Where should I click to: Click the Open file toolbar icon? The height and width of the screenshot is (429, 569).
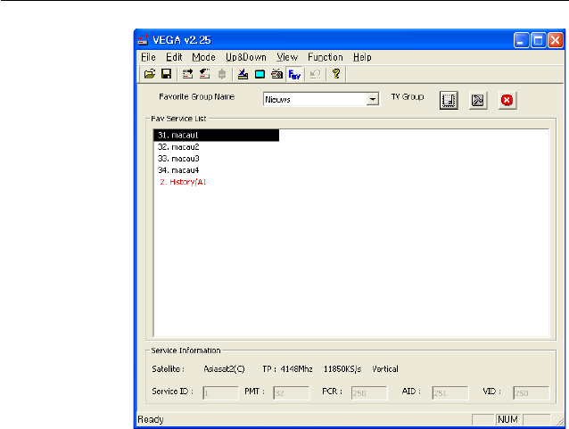pos(150,74)
